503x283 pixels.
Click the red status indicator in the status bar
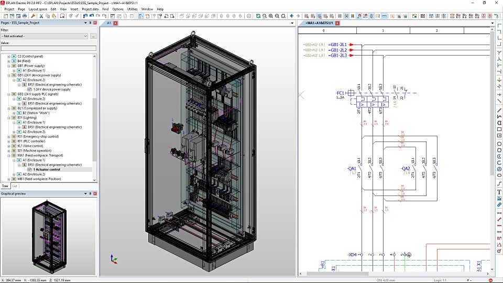pyautogui.click(x=490, y=280)
